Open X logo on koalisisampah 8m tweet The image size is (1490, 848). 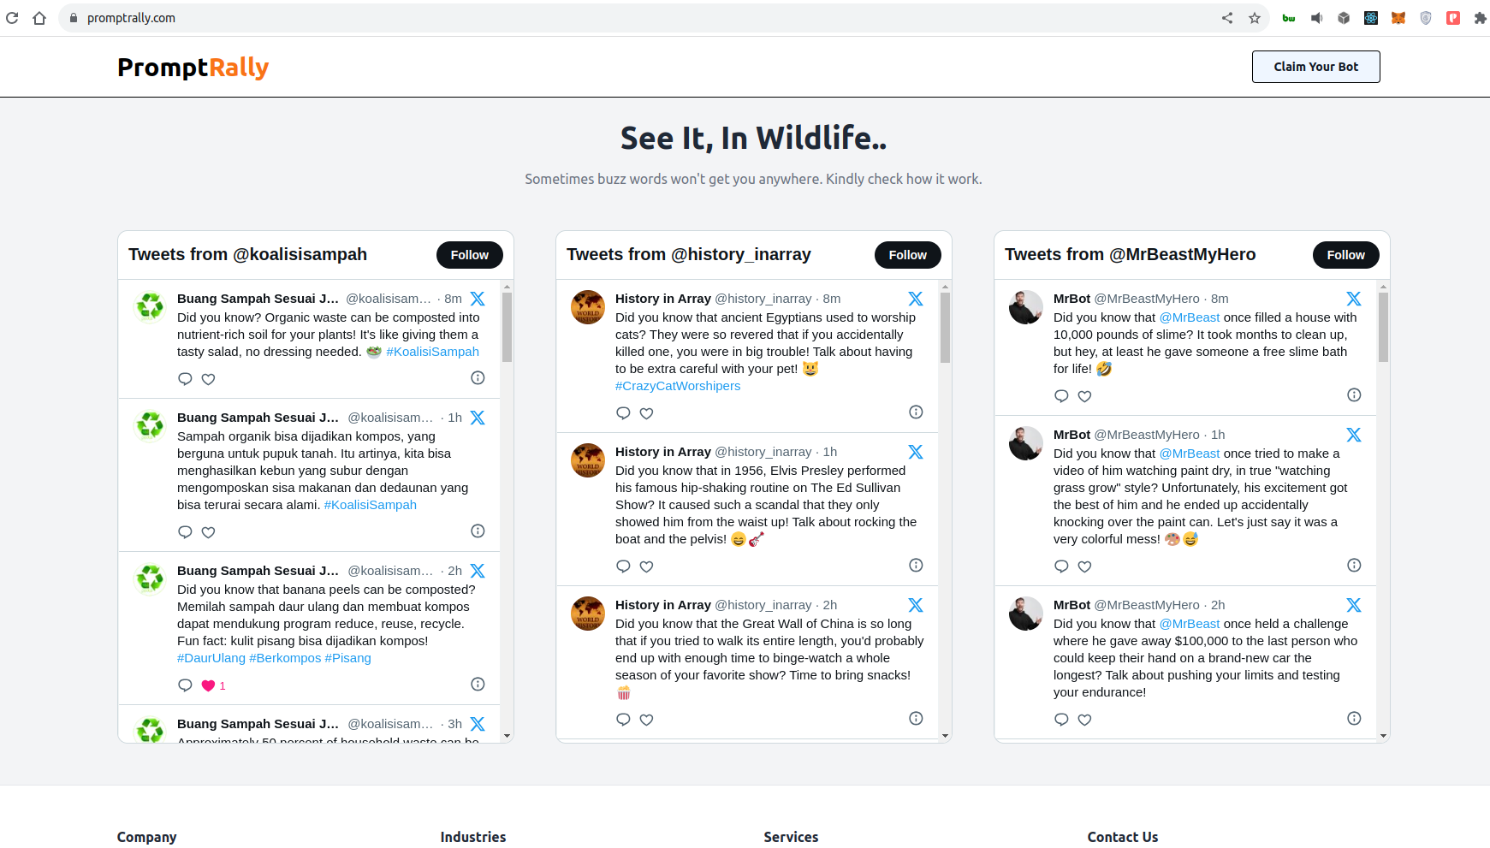click(478, 299)
